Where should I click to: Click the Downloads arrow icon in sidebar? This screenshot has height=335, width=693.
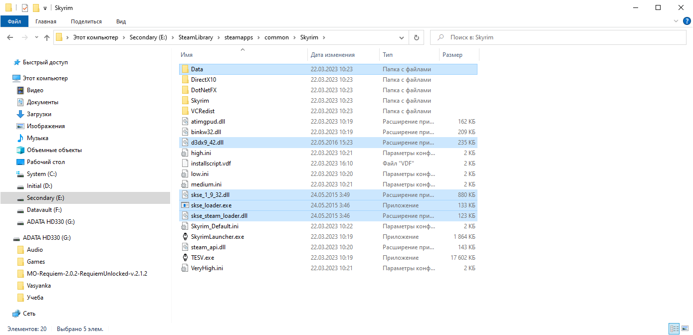click(20, 114)
